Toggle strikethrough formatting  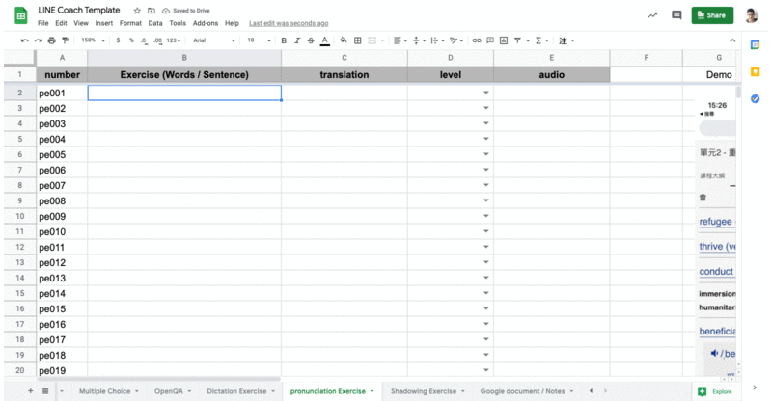[311, 40]
